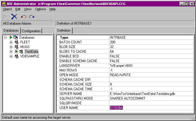Open the Object menu
Image resolution: width=196 pixels, height=121 pixels.
pos(7,9)
